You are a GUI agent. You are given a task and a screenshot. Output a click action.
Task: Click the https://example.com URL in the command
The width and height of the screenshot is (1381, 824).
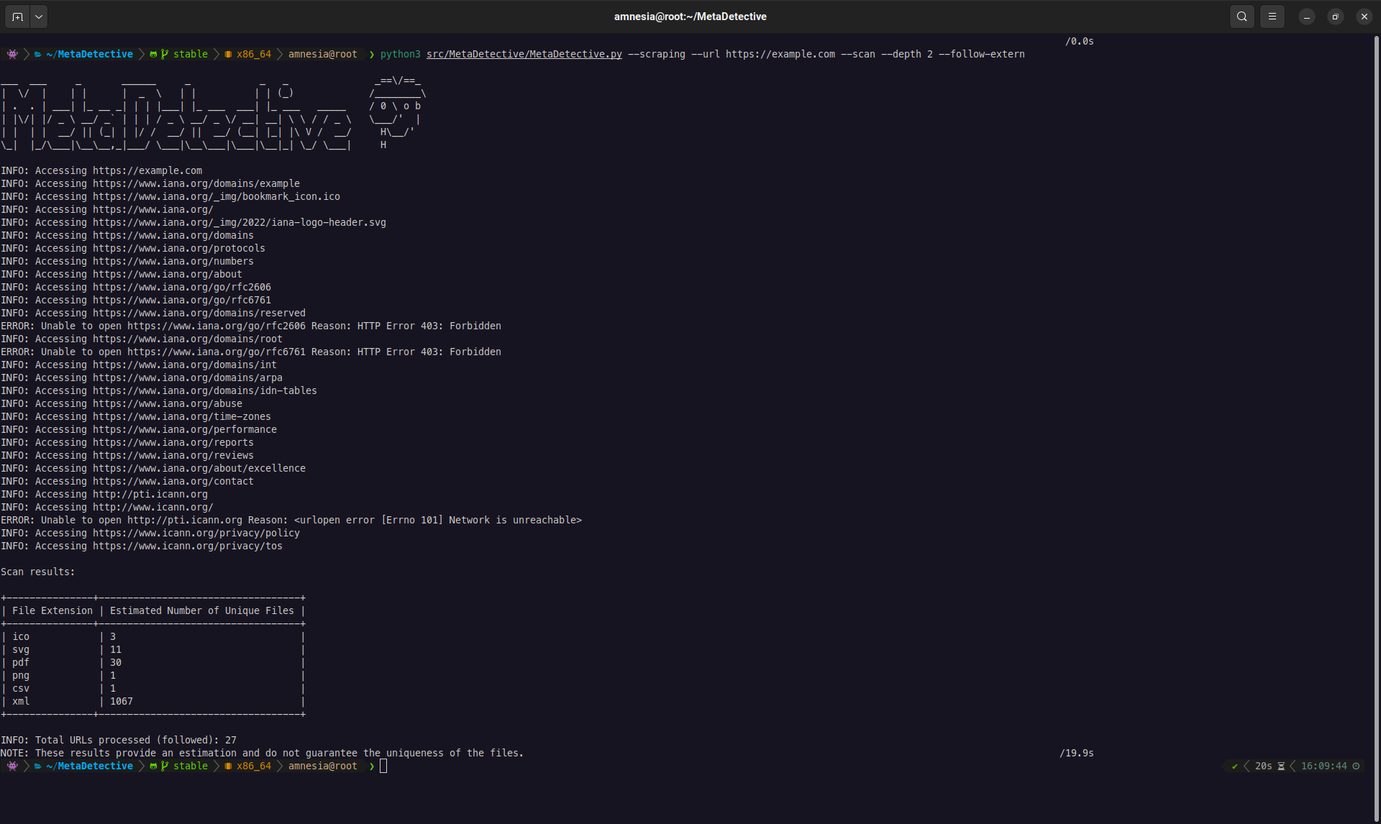[x=780, y=54]
